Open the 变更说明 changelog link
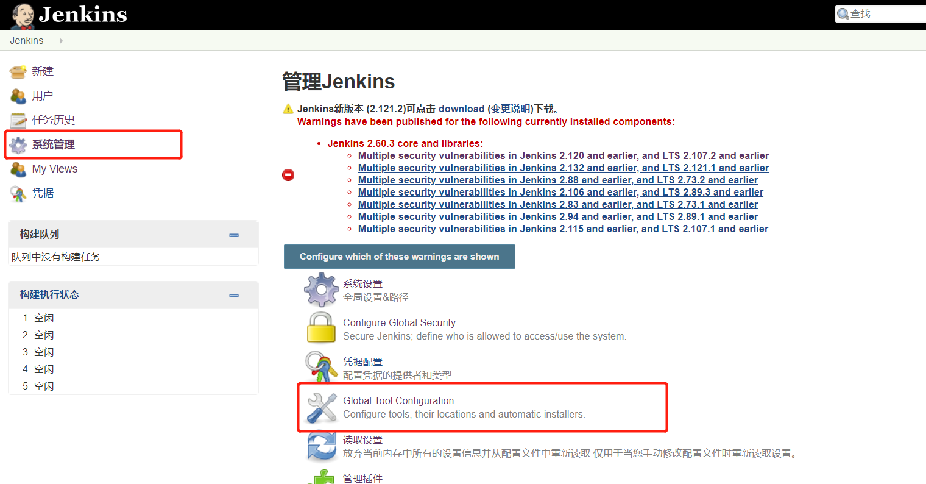This screenshot has width=926, height=484. click(511, 109)
